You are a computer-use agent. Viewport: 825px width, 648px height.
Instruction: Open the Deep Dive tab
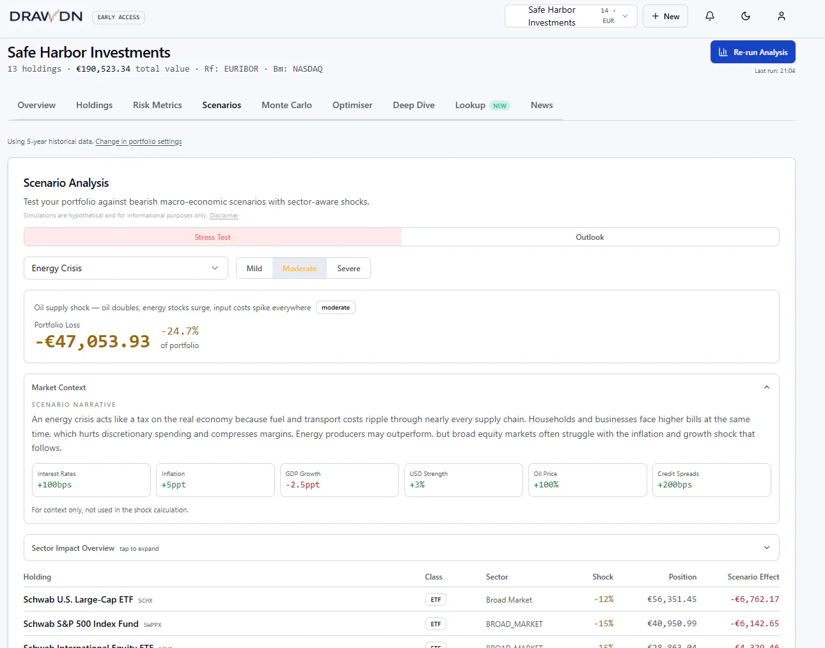click(x=414, y=105)
